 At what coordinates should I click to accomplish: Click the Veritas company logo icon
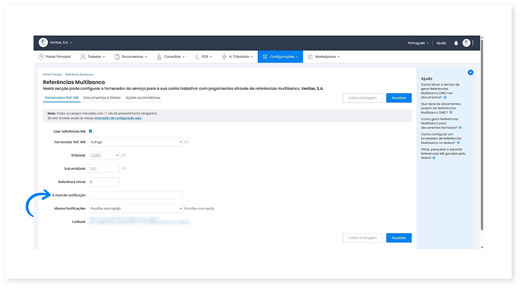(x=43, y=43)
